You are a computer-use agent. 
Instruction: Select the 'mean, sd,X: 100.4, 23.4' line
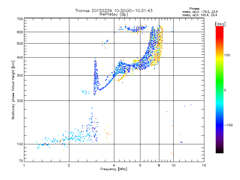coord(199,15)
